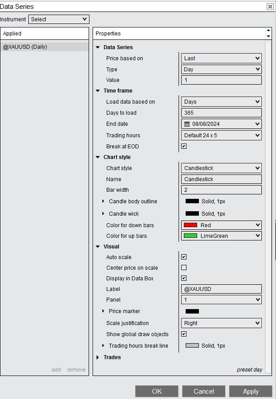Image resolution: width=276 pixels, height=399 pixels.
Task: Collapse the Data Series section triangle
Action: click(98, 47)
